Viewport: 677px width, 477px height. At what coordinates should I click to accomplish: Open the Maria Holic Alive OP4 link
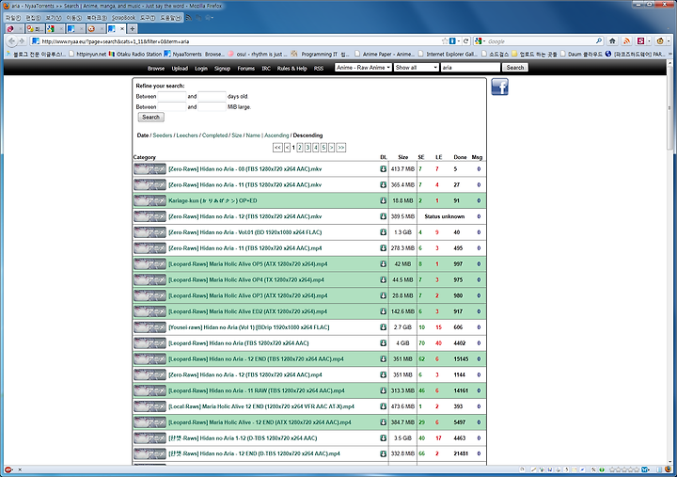[x=246, y=280]
